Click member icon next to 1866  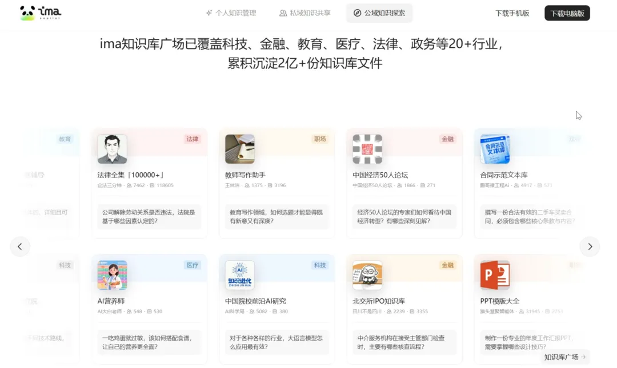[x=399, y=185]
